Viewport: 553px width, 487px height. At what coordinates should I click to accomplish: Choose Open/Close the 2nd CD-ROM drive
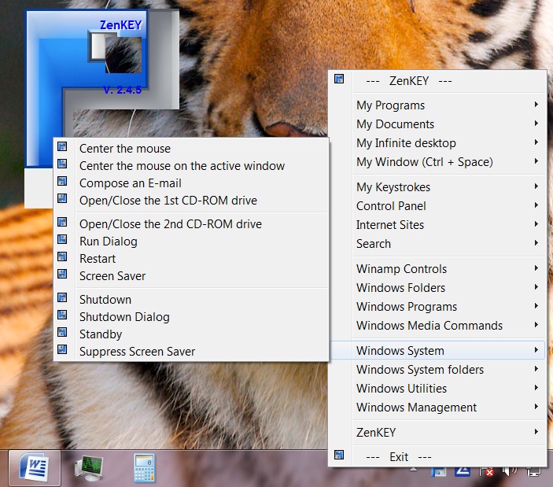pos(191,224)
